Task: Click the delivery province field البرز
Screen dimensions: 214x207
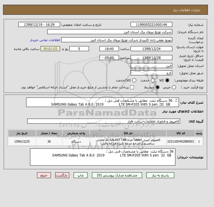Action: click(151, 66)
